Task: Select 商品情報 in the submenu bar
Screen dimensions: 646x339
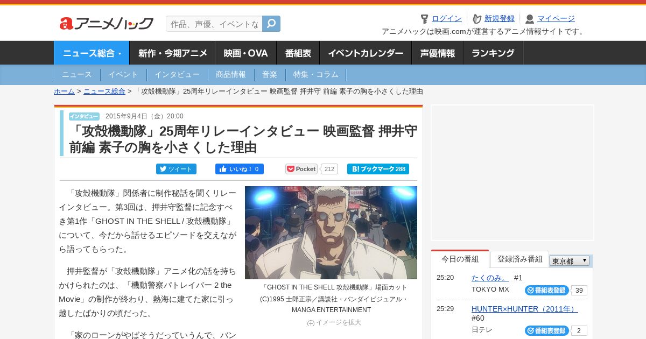Action: 231,74
